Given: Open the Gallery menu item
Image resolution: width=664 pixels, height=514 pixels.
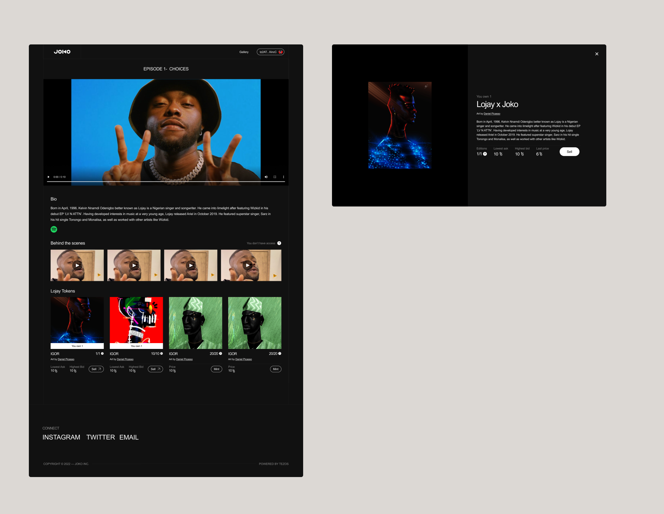Looking at the screenshot, I should click(x=244, y=52).
